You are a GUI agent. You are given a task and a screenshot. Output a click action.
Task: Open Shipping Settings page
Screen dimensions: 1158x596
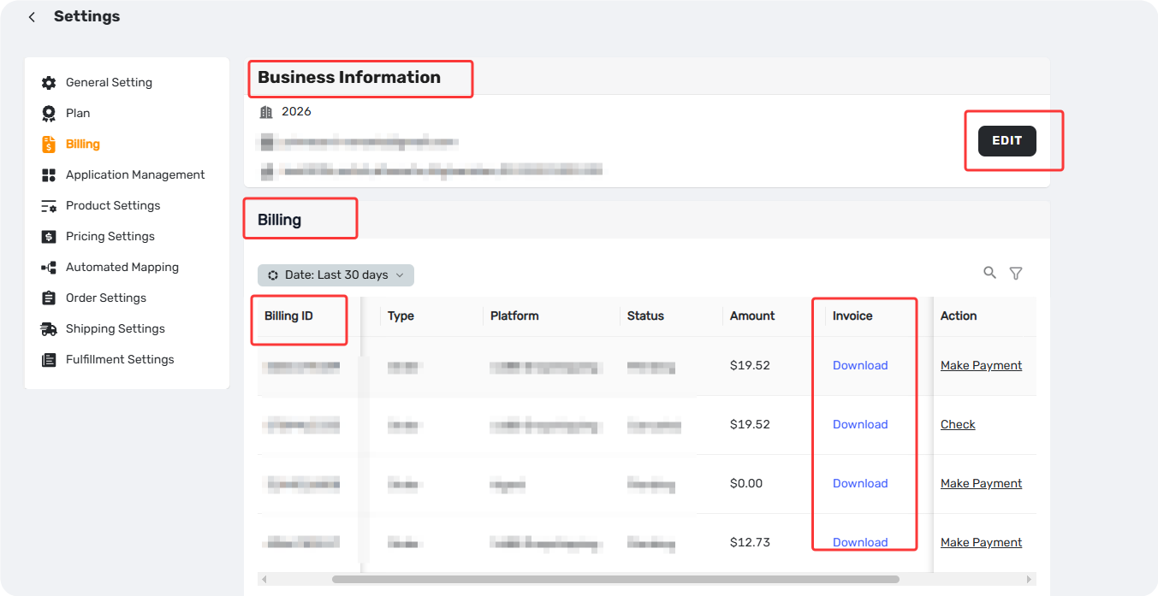pos(116,329)
